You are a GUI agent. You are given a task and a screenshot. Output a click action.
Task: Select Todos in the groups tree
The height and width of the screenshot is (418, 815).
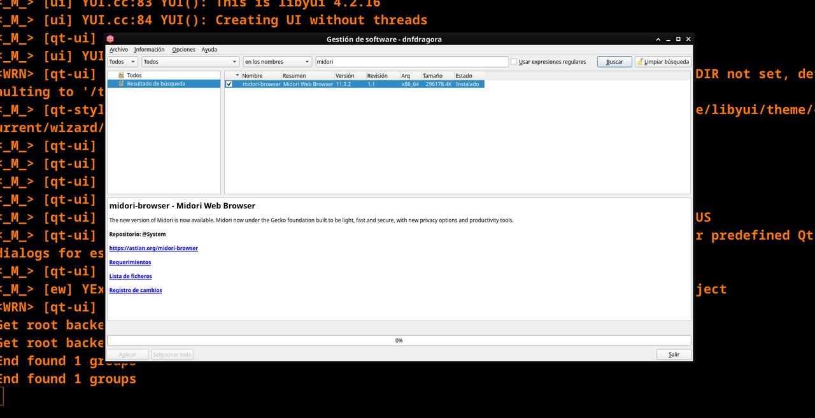point(134,75)
